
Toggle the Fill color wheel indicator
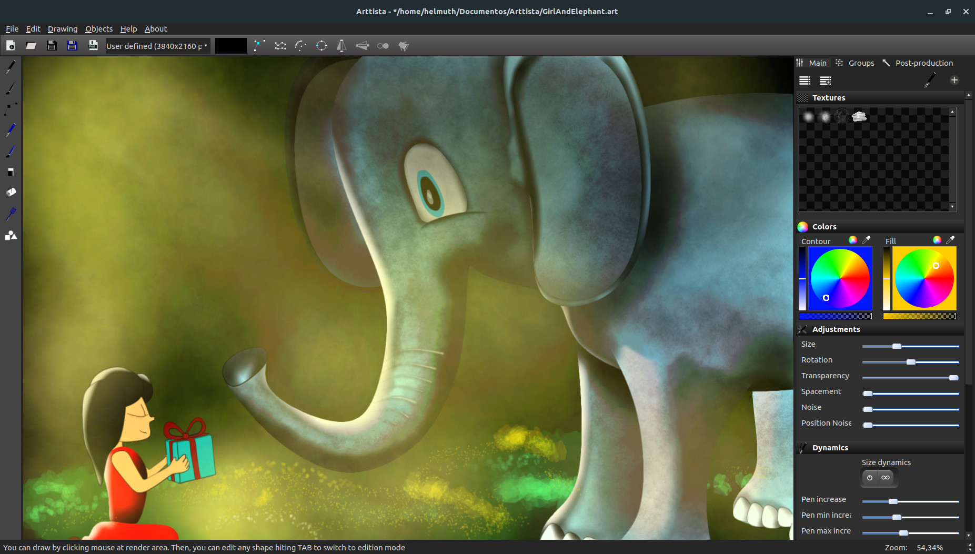point(937,240)
